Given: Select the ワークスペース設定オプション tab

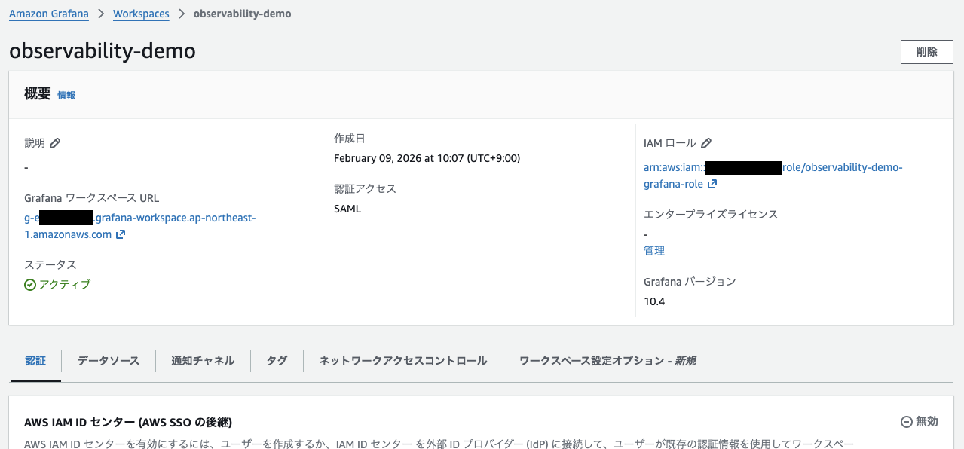Looking at the screenshot, I should click(x=607, y=361).
